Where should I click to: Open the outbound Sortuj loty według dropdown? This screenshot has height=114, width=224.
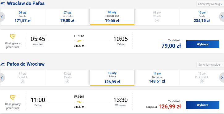[x=210, y=4]
